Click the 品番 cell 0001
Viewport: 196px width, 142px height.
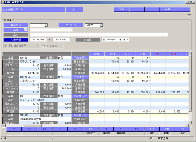29,96
